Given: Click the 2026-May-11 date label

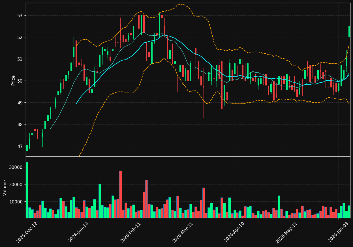Looking at the screenshot, I should pos(286,232).
